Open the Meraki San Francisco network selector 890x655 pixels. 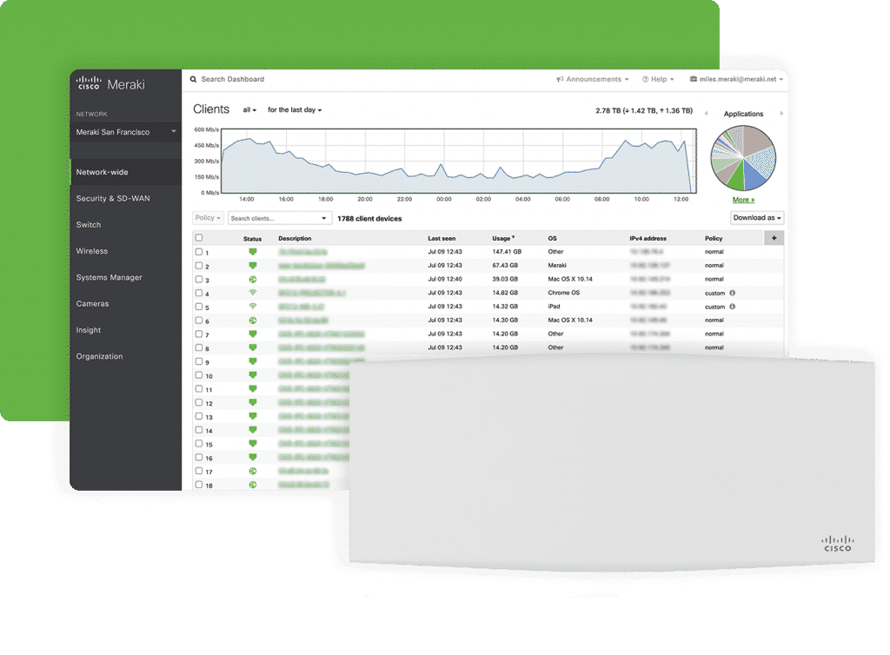(126, 132)
